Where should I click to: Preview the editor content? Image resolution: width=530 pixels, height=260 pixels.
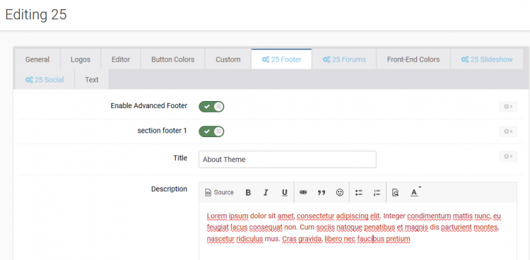tap(395, 192)
